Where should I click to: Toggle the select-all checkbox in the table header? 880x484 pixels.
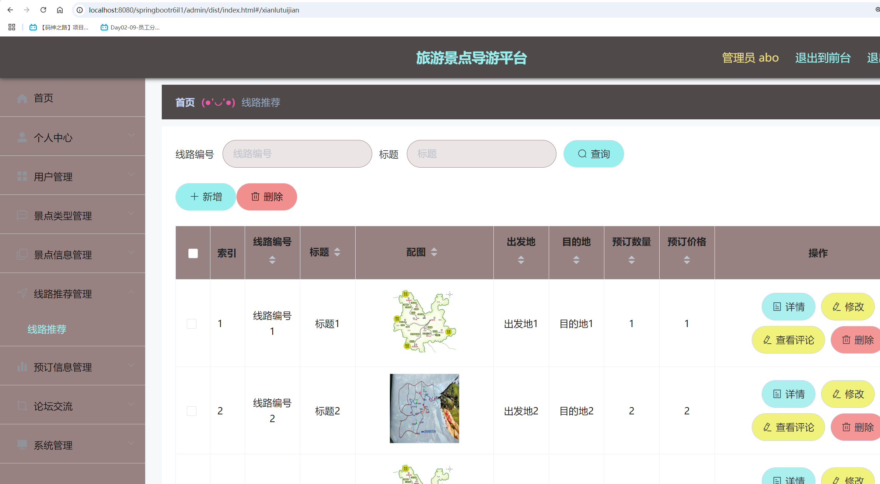pos(193,253)
